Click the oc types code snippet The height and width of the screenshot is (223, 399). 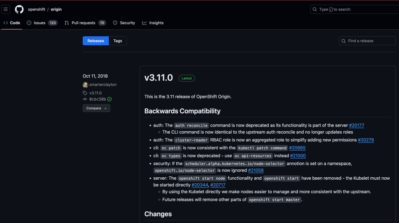[x=171, y=156]
